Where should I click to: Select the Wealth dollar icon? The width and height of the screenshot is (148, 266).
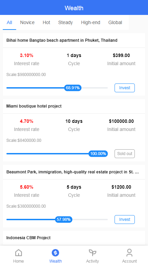(x=55, y=253)
